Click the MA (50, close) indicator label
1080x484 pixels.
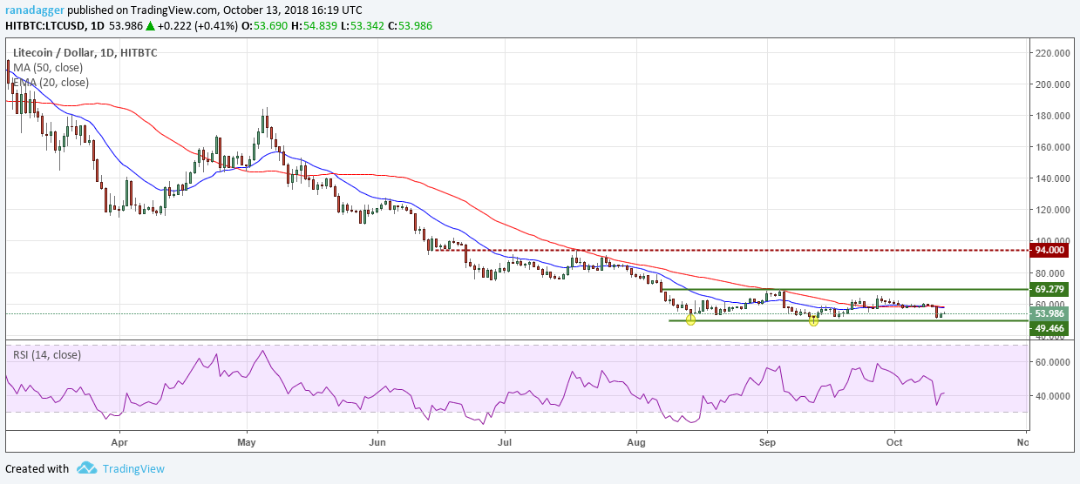point(48,68)
